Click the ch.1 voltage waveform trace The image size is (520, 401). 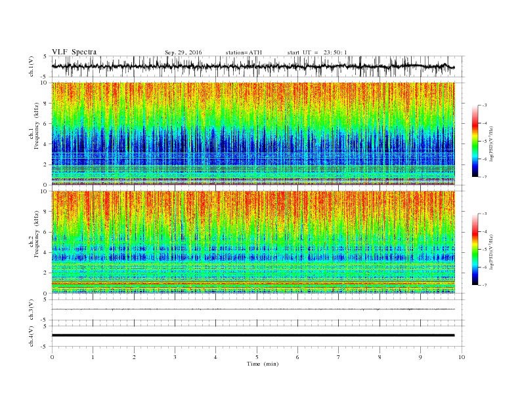[x=253, y=66]
